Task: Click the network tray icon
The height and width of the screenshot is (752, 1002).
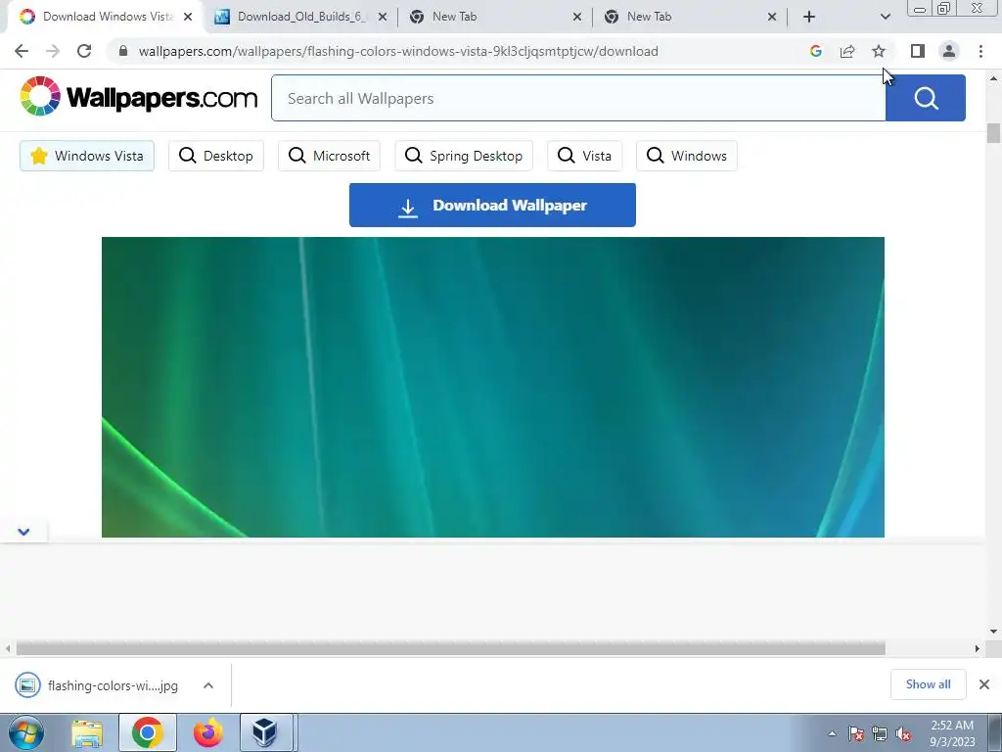Action: [880, 733]
